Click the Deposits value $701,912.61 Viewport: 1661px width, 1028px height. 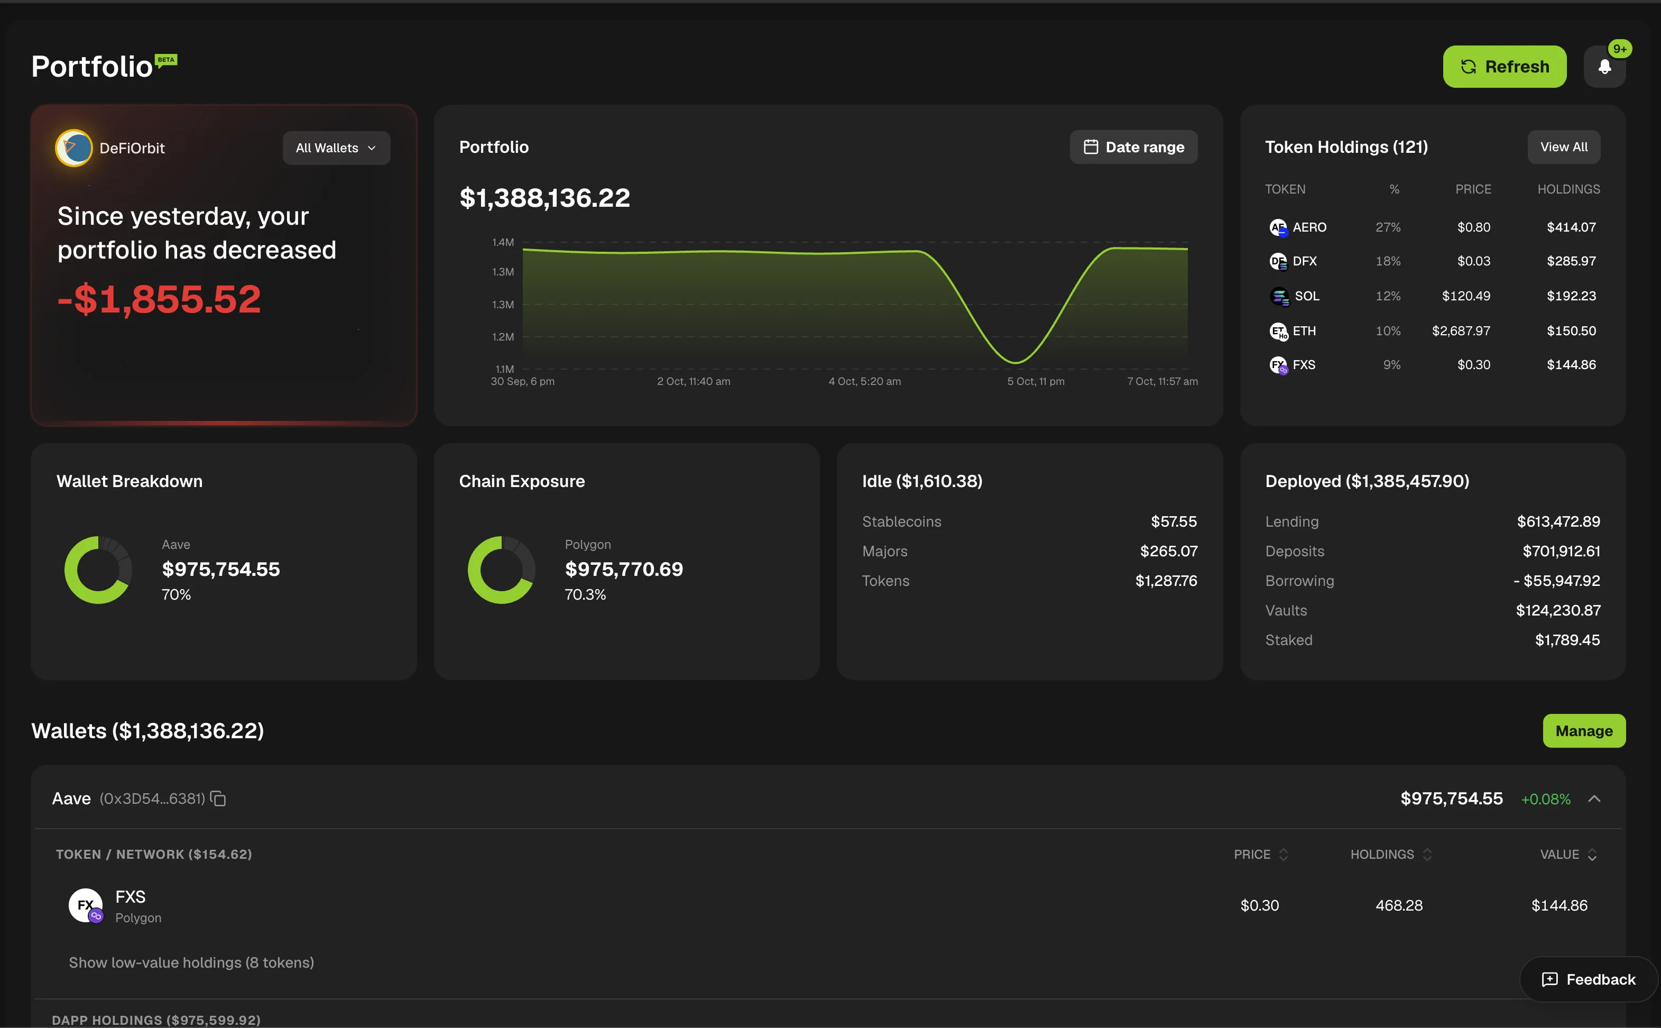(x=1561, y=552)
